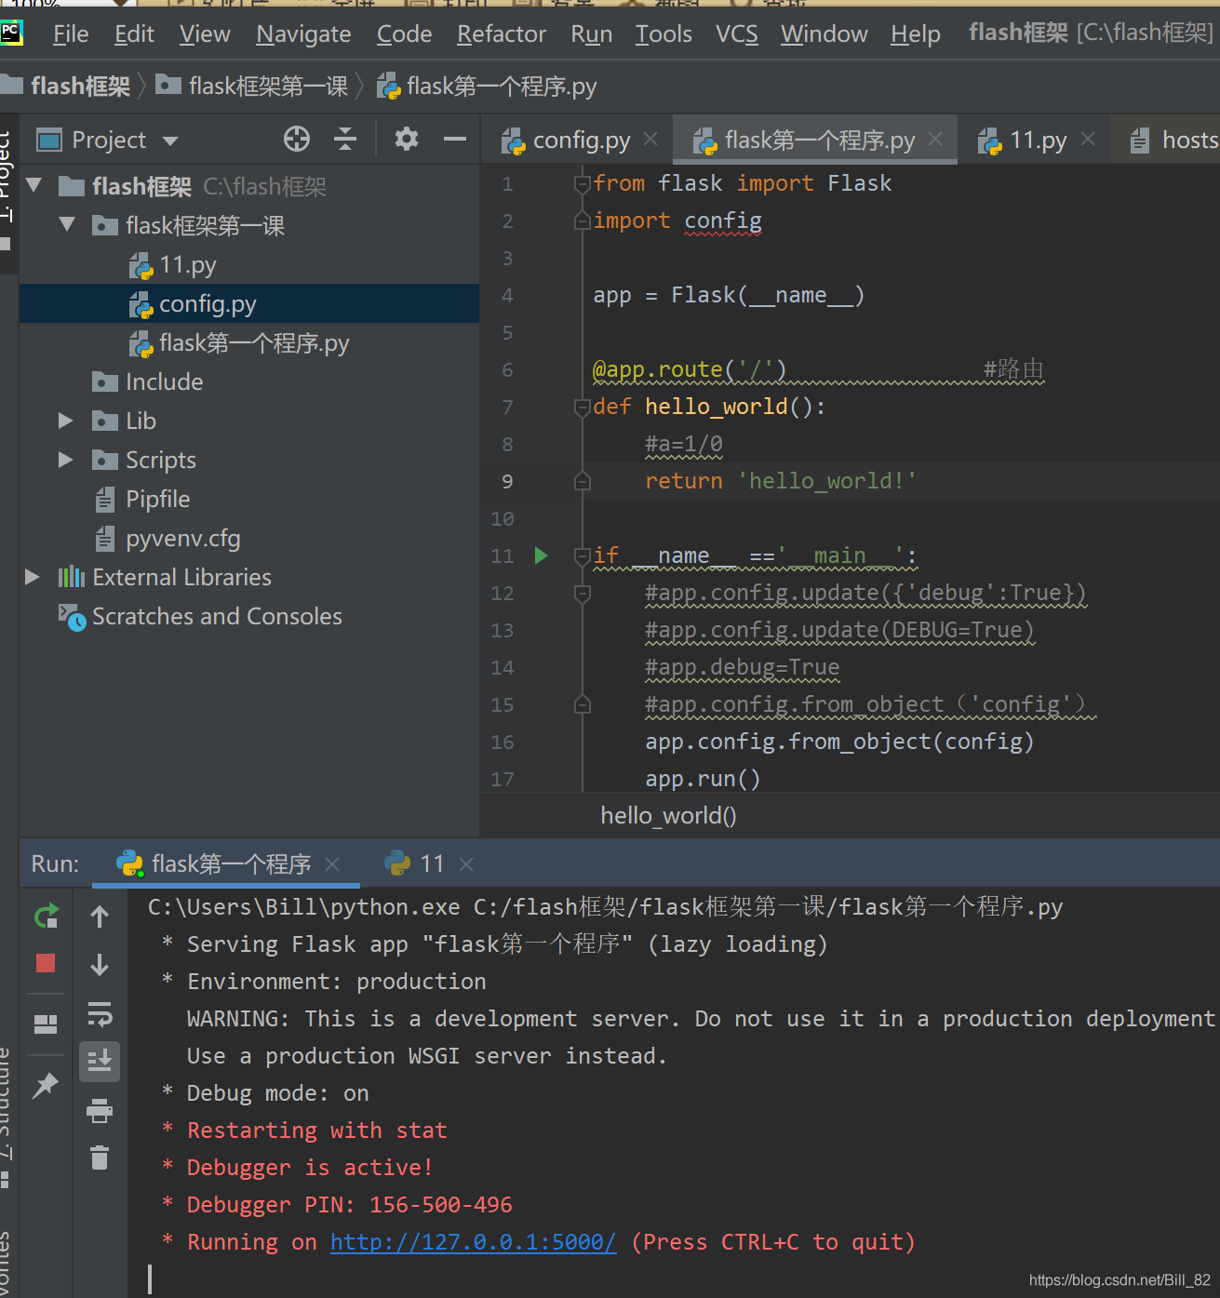
Task: Collapse the flash框架 root folder
Action: click(x=34, y=185)
